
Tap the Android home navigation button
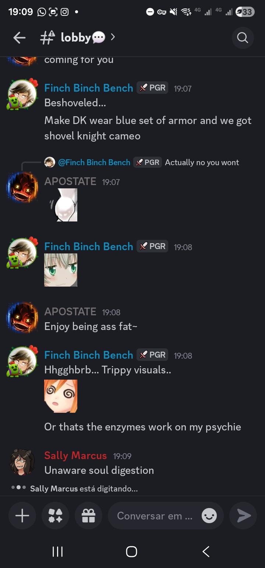(131, 551)
